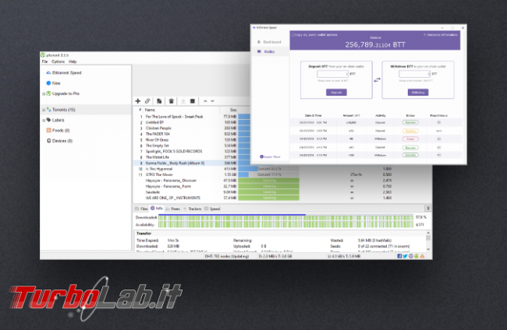The image size is (507, 330).
Task: Expand the Torrents tree node
Action: pyautogui.click(x=44, y=110)
